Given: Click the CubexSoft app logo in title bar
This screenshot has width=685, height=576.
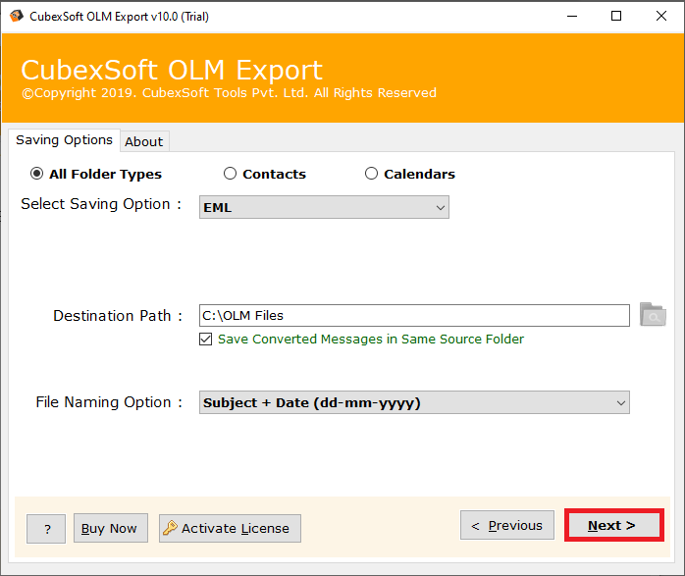Looking at the screenshot, I should click(16, 16).
